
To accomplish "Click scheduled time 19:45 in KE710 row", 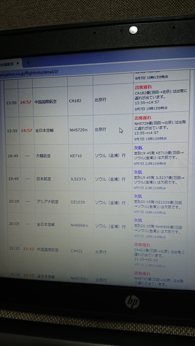I will coord(13,156).
